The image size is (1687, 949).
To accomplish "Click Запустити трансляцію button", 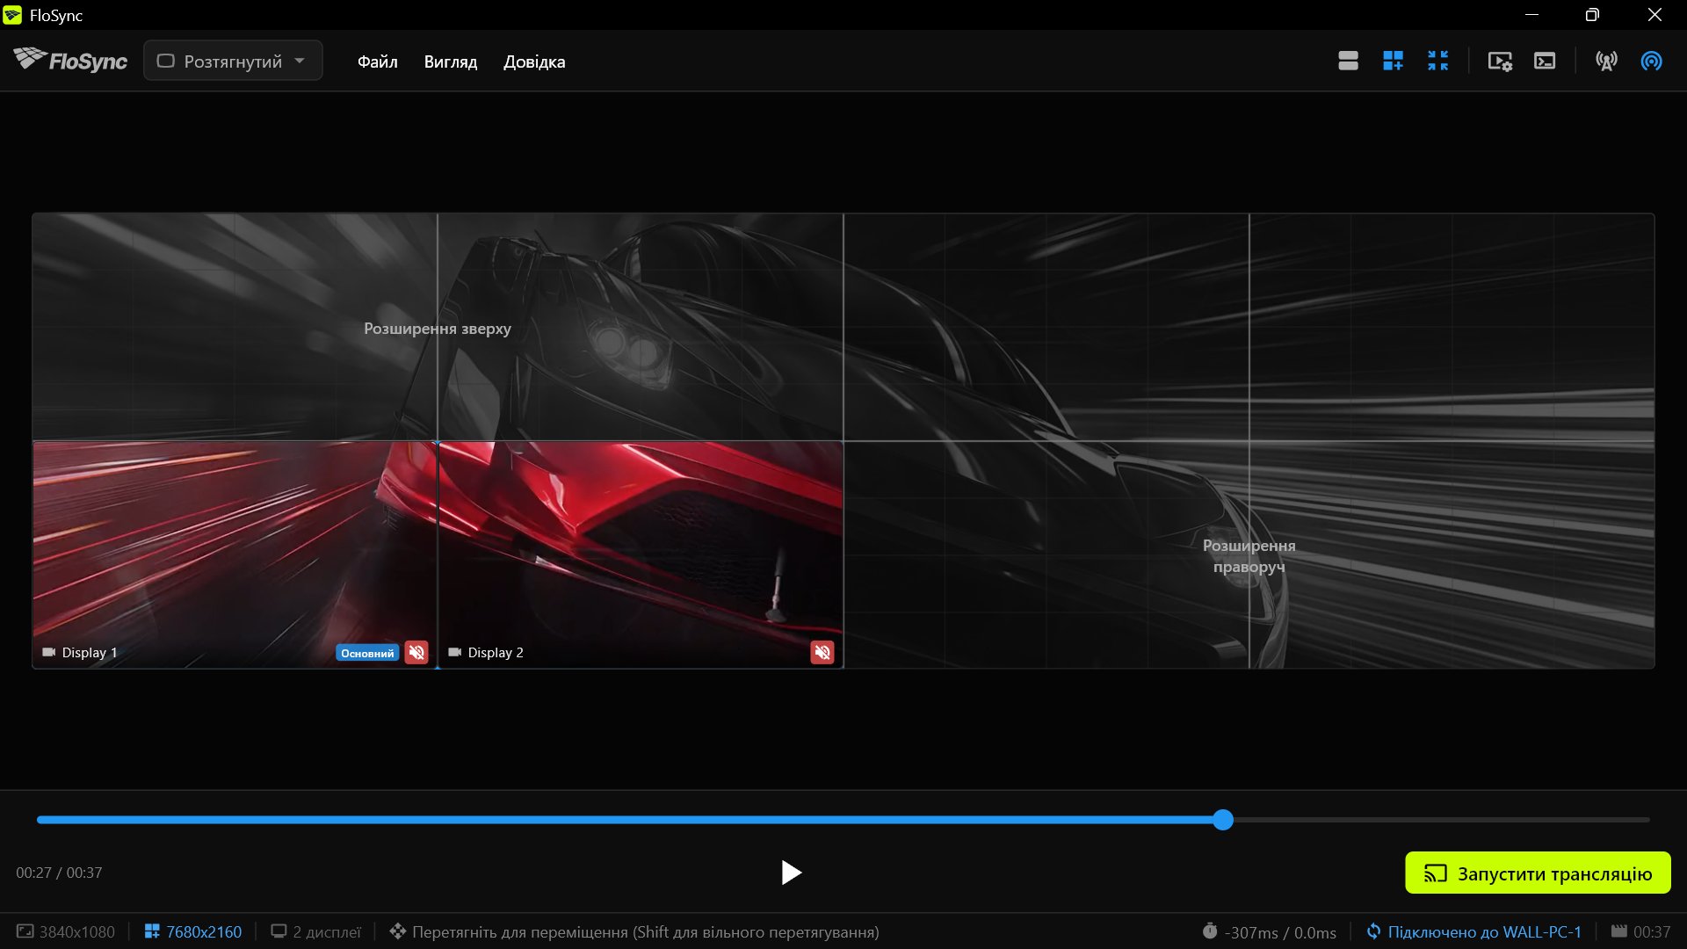I will [x=1538, y=873].
